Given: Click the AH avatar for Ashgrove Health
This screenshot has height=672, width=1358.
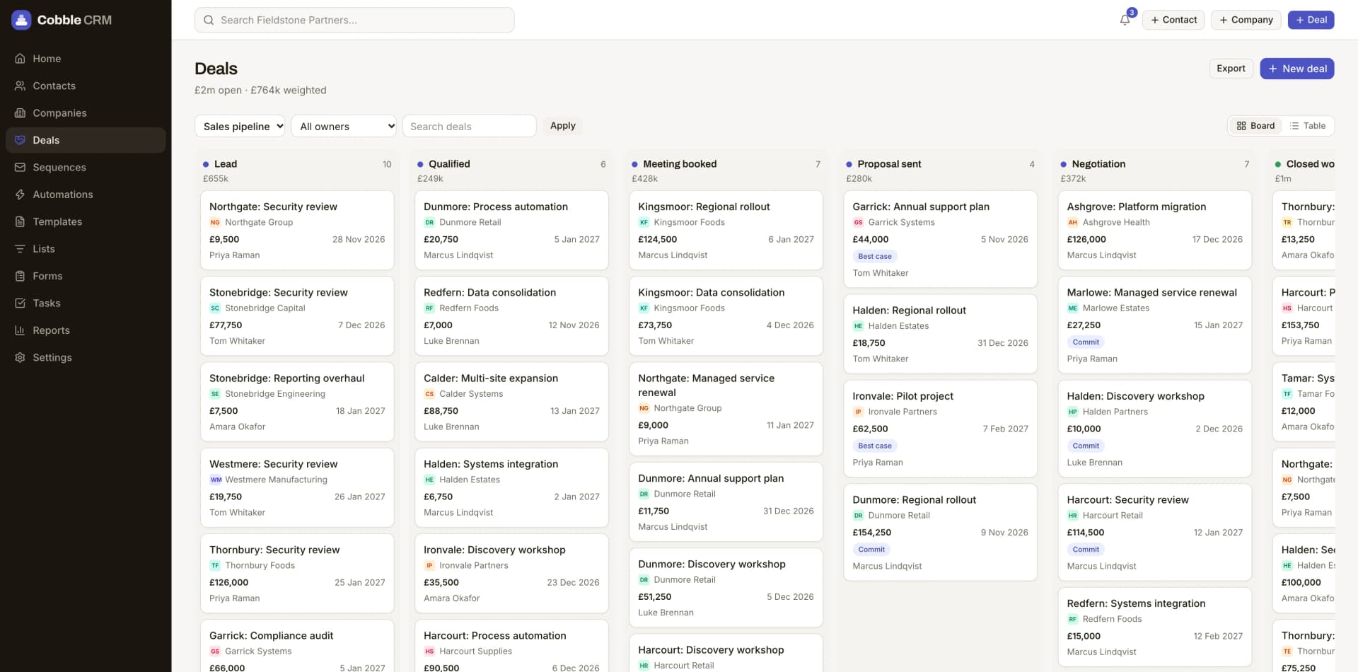Looking at the screenshot, I should [1072, 222].
